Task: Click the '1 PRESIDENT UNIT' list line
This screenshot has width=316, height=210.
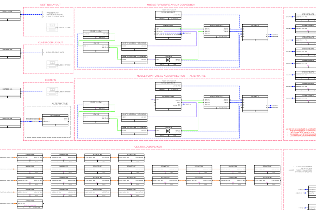Action: (52, 13)
